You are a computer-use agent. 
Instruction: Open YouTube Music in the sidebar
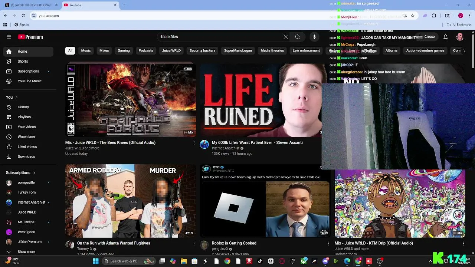28,81
